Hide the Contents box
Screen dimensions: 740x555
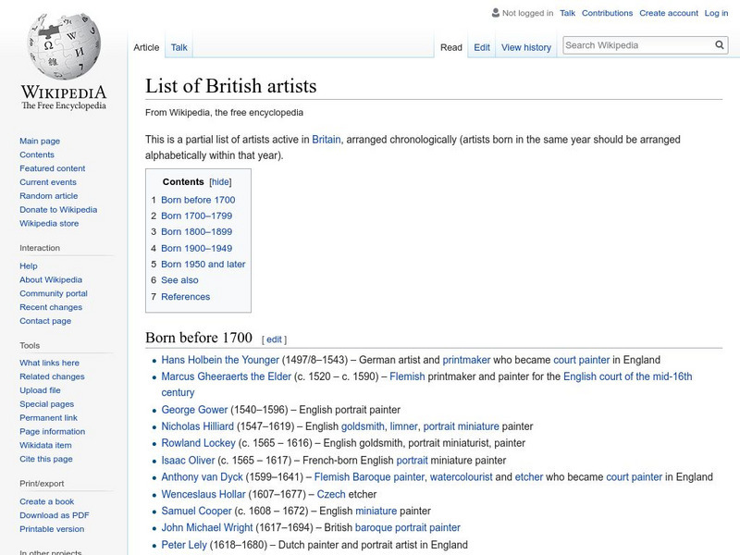(219, 181)
